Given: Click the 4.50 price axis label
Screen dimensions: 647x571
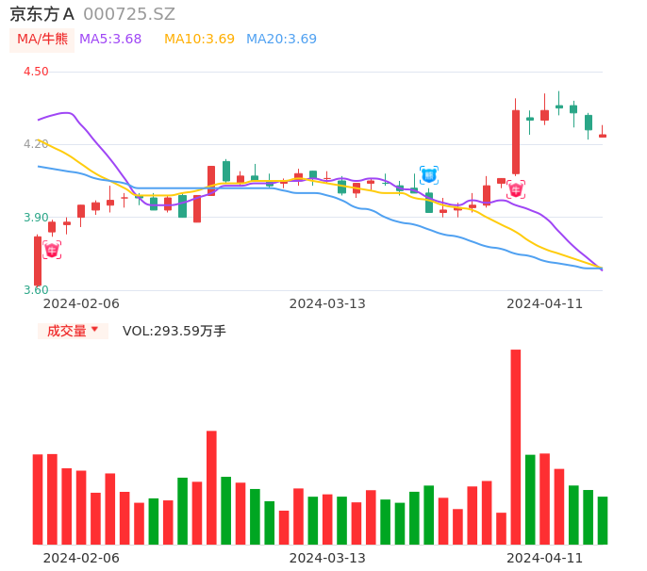Looking at the screenshot, I should 36,72.
